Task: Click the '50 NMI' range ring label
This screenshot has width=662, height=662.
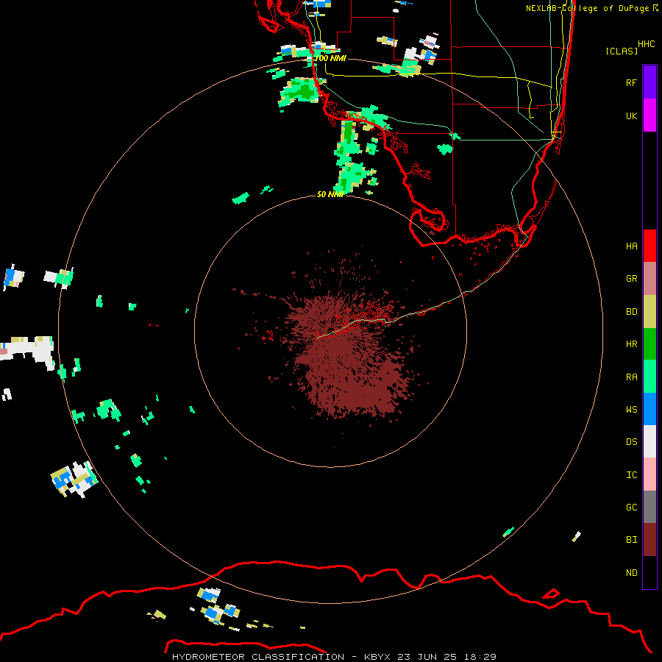Action: point(330,194)
